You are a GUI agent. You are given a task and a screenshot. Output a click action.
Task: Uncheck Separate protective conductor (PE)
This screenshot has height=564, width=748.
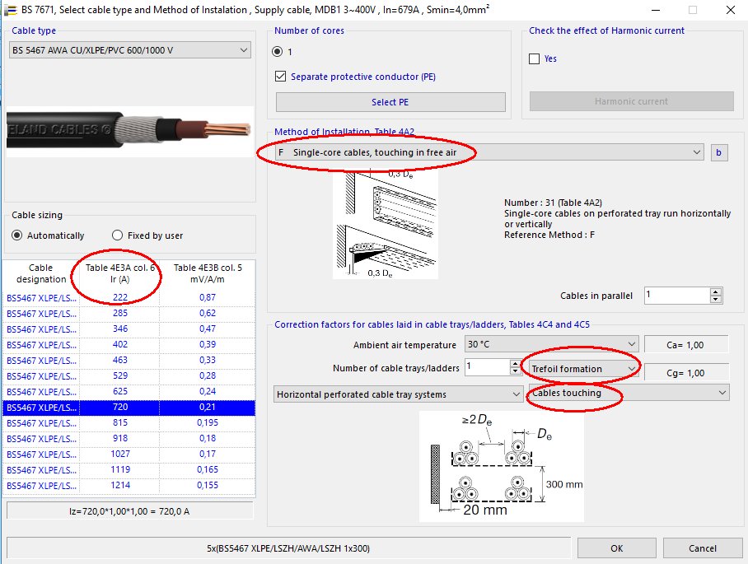[x=282, y=76]
